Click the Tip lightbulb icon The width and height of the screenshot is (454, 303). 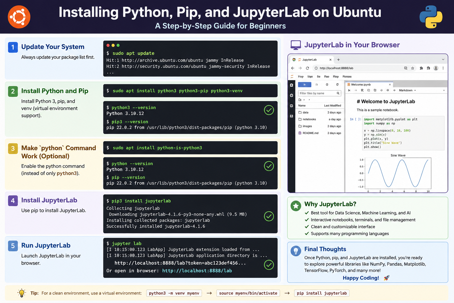[x=22, y=293]
